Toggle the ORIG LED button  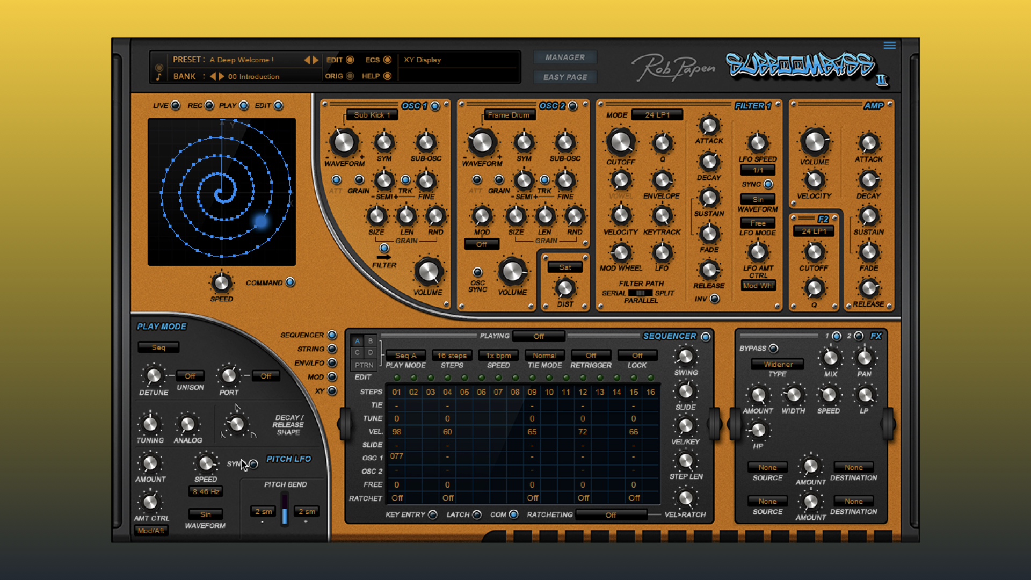click(350, 76)
